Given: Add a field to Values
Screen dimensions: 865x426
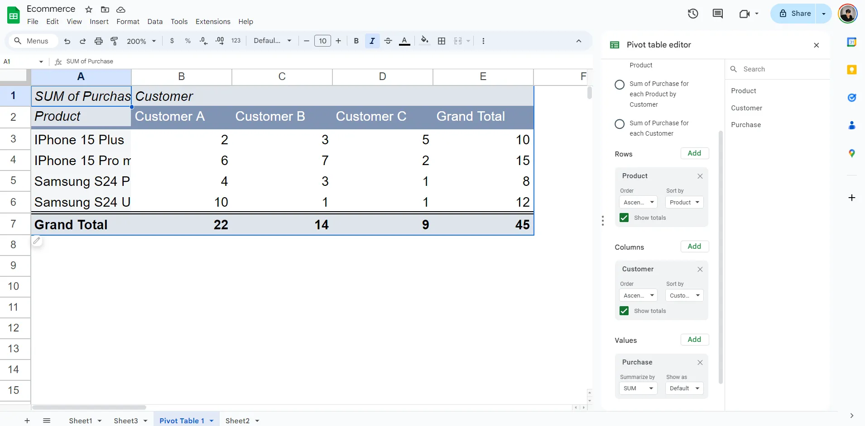Looking at the screenshot, I should (x=694, y=340).
